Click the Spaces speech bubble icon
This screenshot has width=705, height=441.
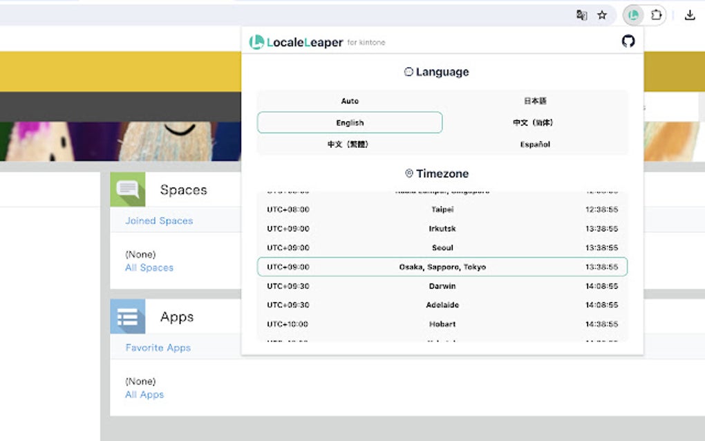click(x=128, y=189)
